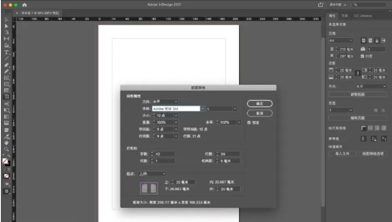The height and width of the screenshot is (222, 392).
Task: Click the 字数 input field showing 40
Action: (x=165, y=154)
